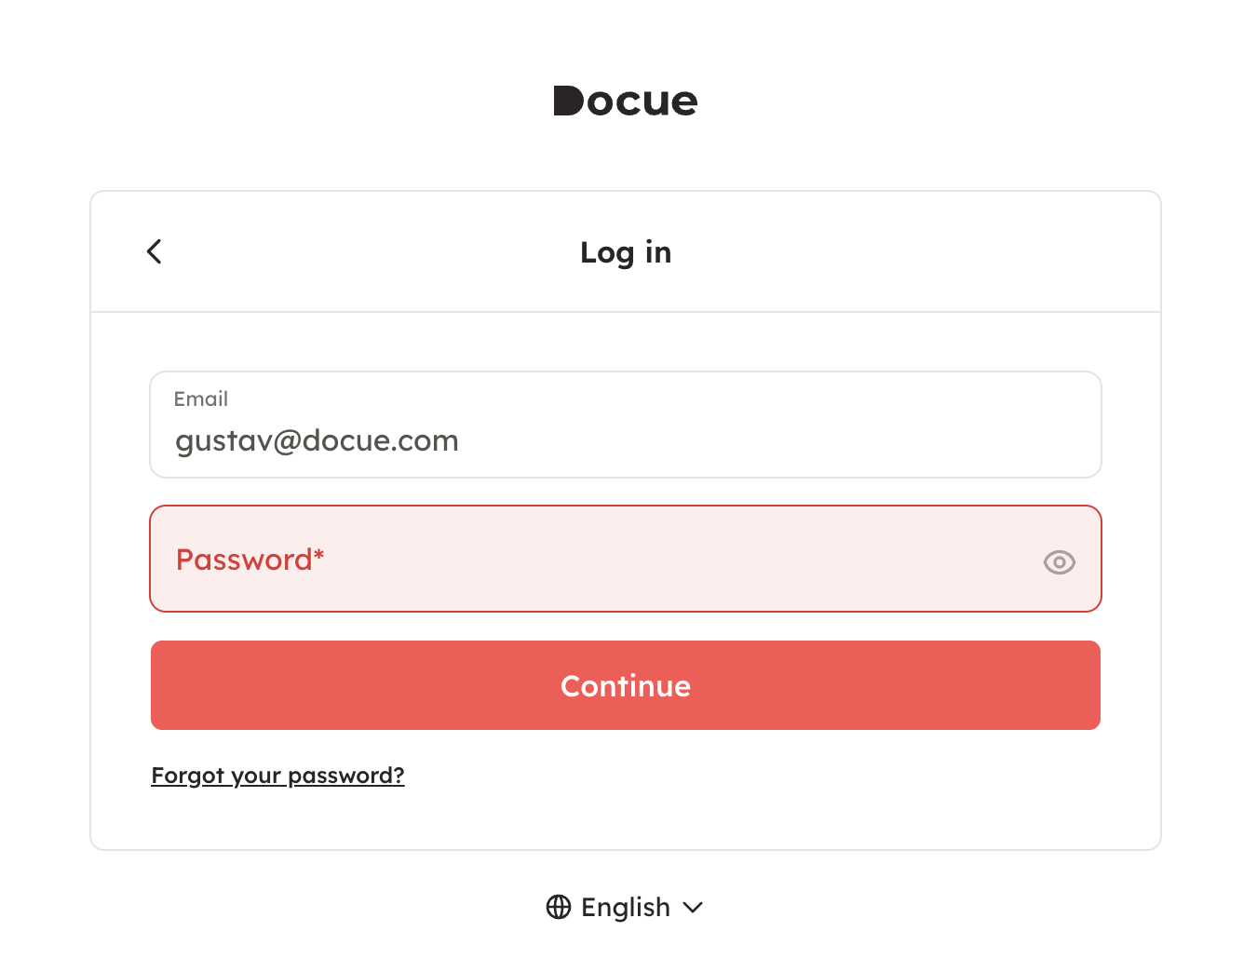The width and height of the screenshot is (1257, 972).
Task: Click the globe icon beside English
Action: [559, 907]
